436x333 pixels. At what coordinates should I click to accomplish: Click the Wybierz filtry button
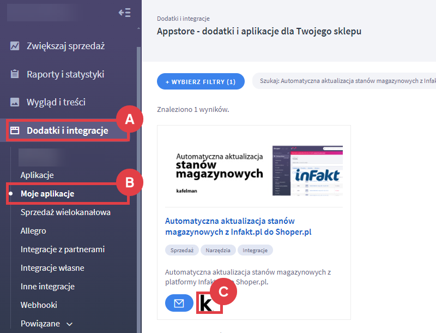click(x=200, y=81)
